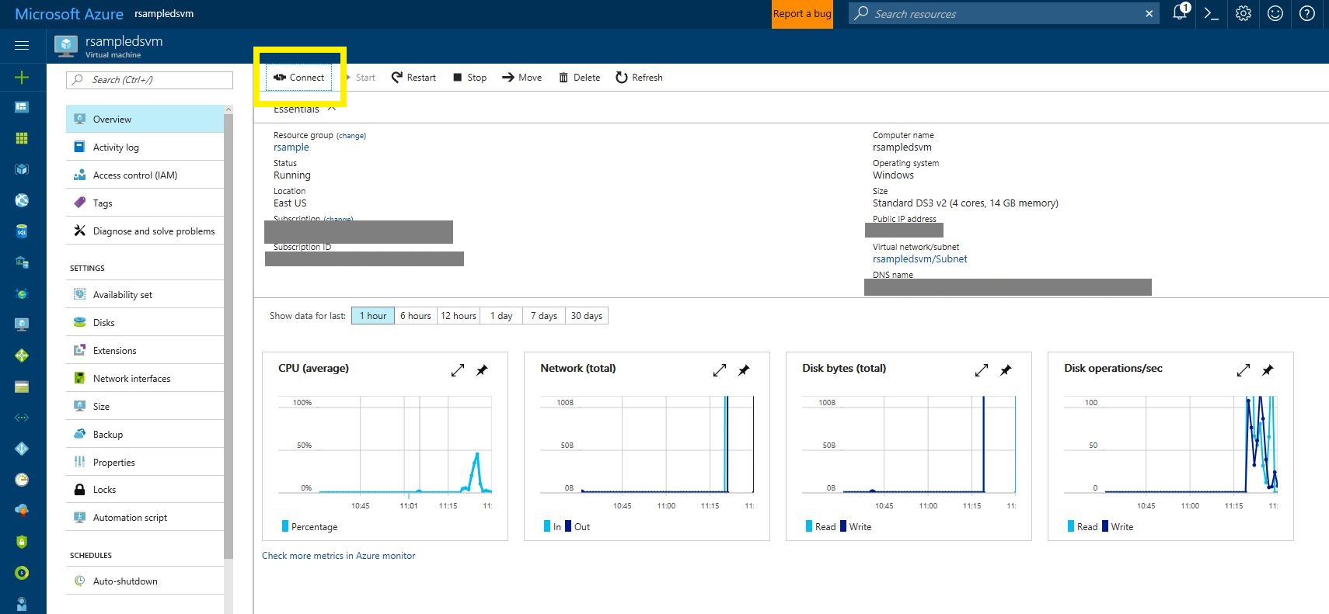This screenshot has width=1329, height=614.
Task: Click the Search (Ctrl+/) menu filter box
Action: [150, 80]
